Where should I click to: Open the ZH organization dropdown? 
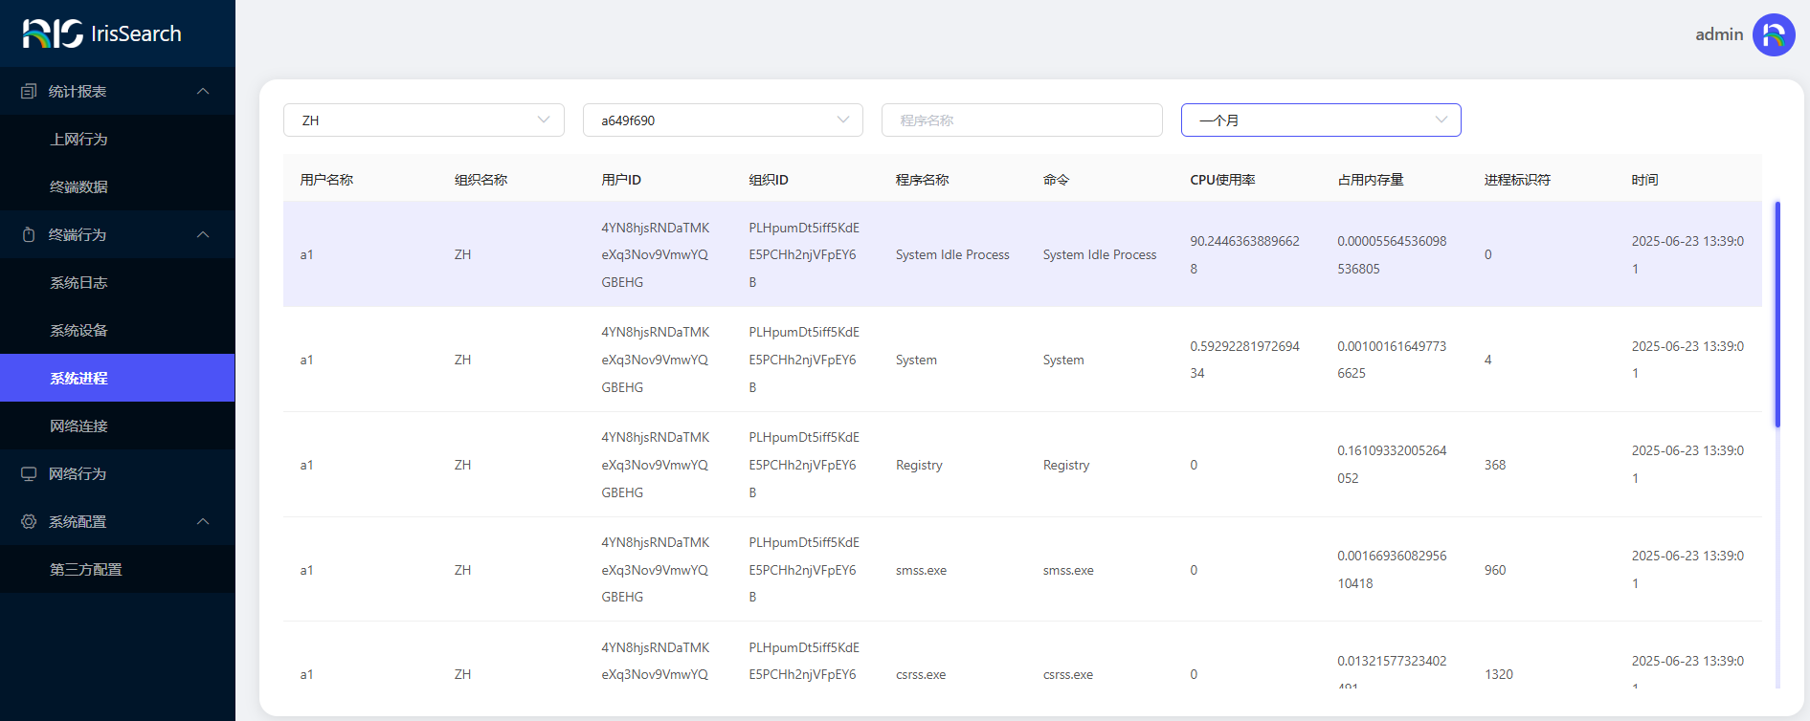(423, 120)
